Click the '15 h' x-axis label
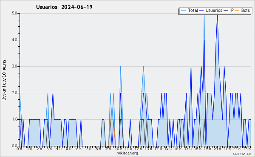 [168, 149]
